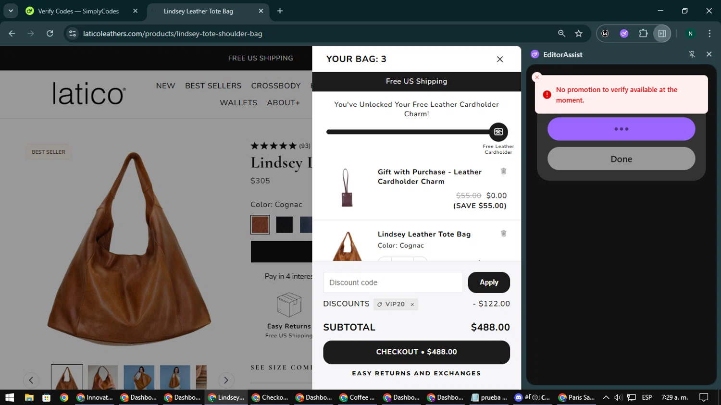
Task: Select the third thumbnail with model
Action: click(139, 378)
